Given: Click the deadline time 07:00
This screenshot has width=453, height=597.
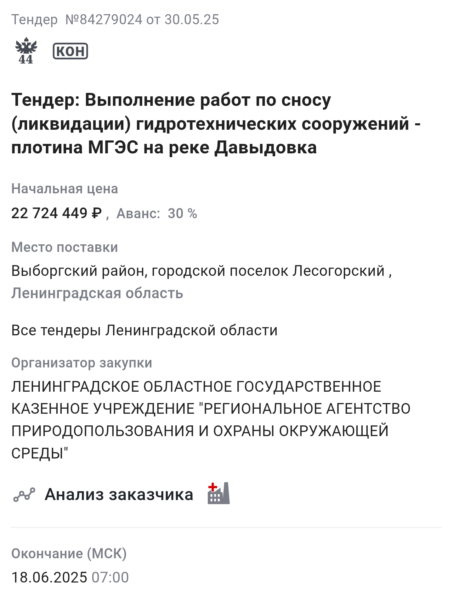Looking at the screenshot, I should pos(110,577).
